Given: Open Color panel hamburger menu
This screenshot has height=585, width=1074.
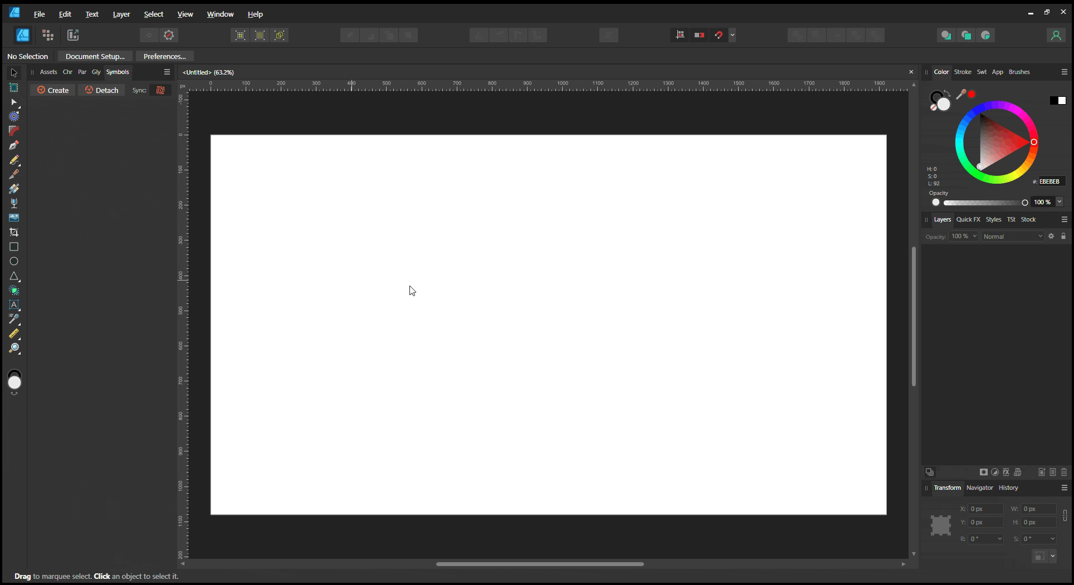Looking at the screenshot, I should click(1064, 72).
